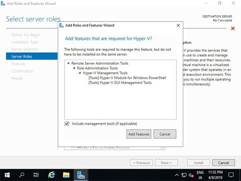The image size is (241, 181).
Task: Click Results step in sidebar
Action: [17, 78]
